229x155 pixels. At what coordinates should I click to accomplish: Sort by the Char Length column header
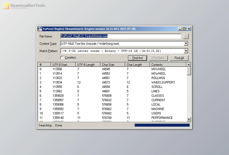[x=137, y=65]
